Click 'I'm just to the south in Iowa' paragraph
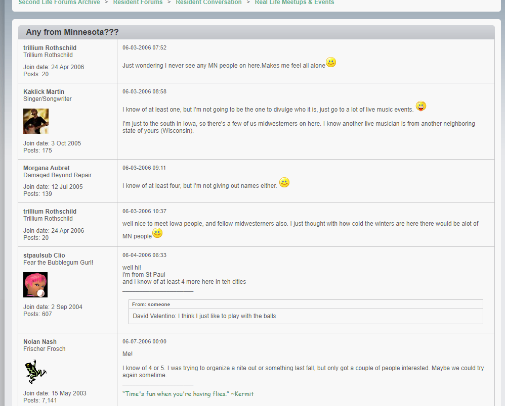This screenshot has width=505, height=406. coord(299,127)
